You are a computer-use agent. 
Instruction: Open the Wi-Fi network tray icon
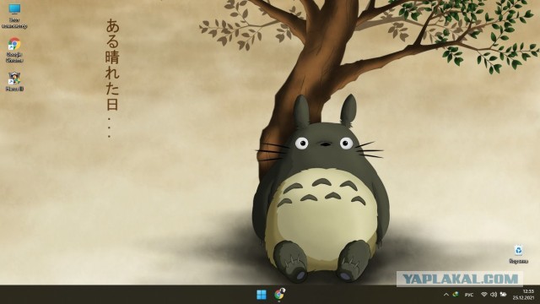pos(483,295)
